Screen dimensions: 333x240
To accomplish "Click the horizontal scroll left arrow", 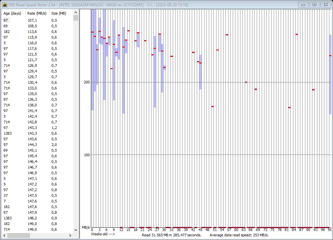I will click(x=4, y=235).
